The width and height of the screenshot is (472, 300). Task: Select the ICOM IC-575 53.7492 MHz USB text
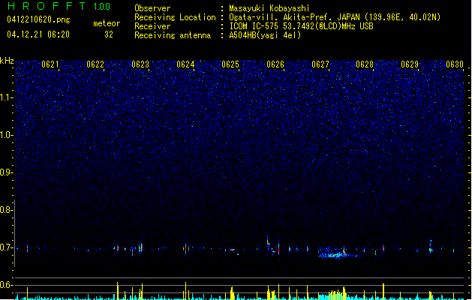click(301, 26)
